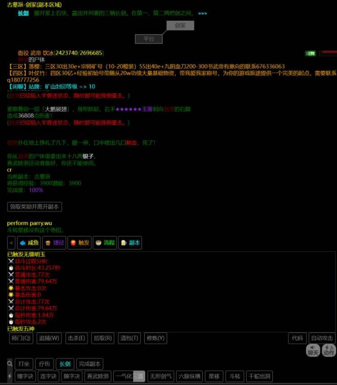
Task: Click the 已触发五神 log line
Action: click(21, 328)
